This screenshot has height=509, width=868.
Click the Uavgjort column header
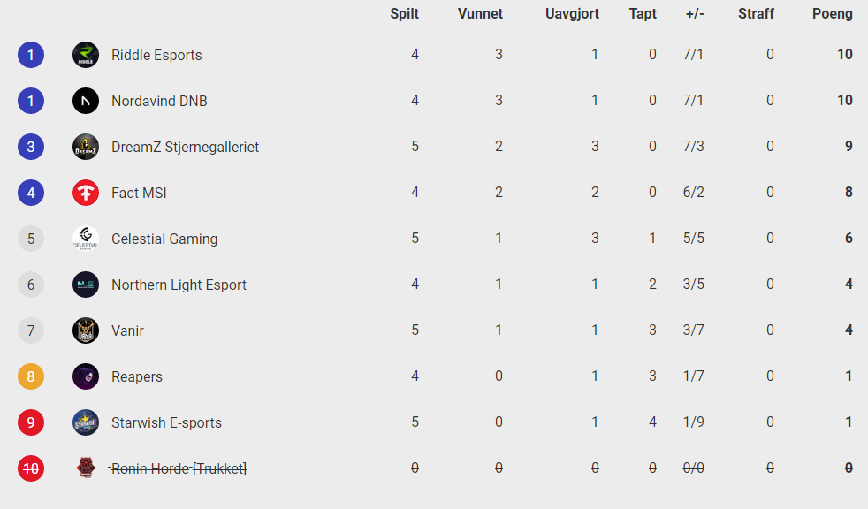[x=572, y=14]
